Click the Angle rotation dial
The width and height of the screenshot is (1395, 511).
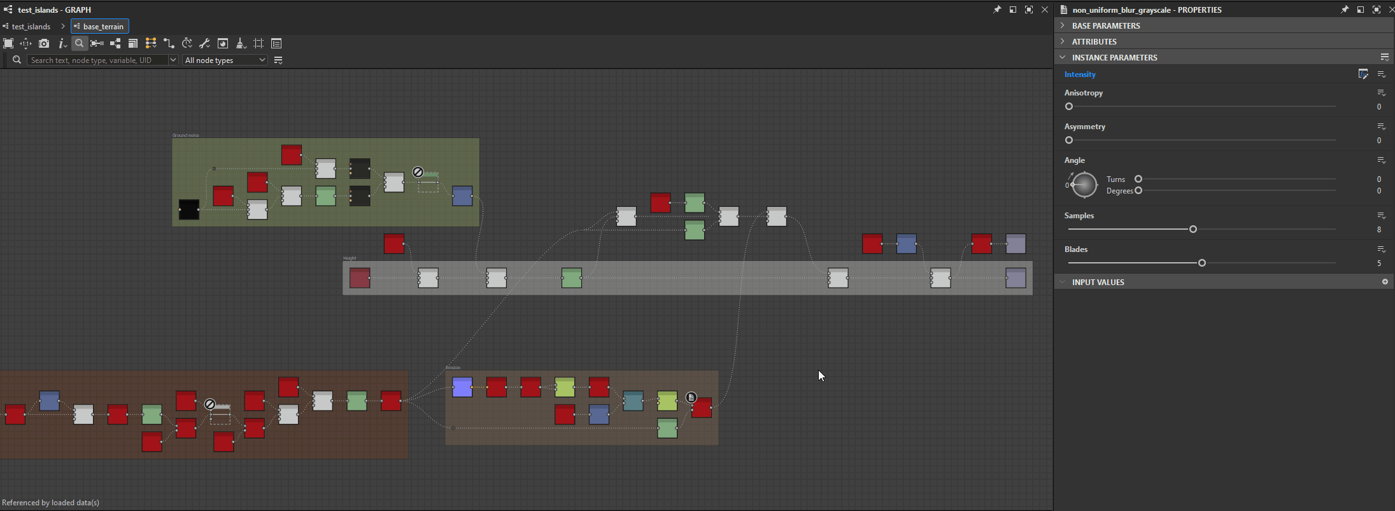pos(1084,185)
